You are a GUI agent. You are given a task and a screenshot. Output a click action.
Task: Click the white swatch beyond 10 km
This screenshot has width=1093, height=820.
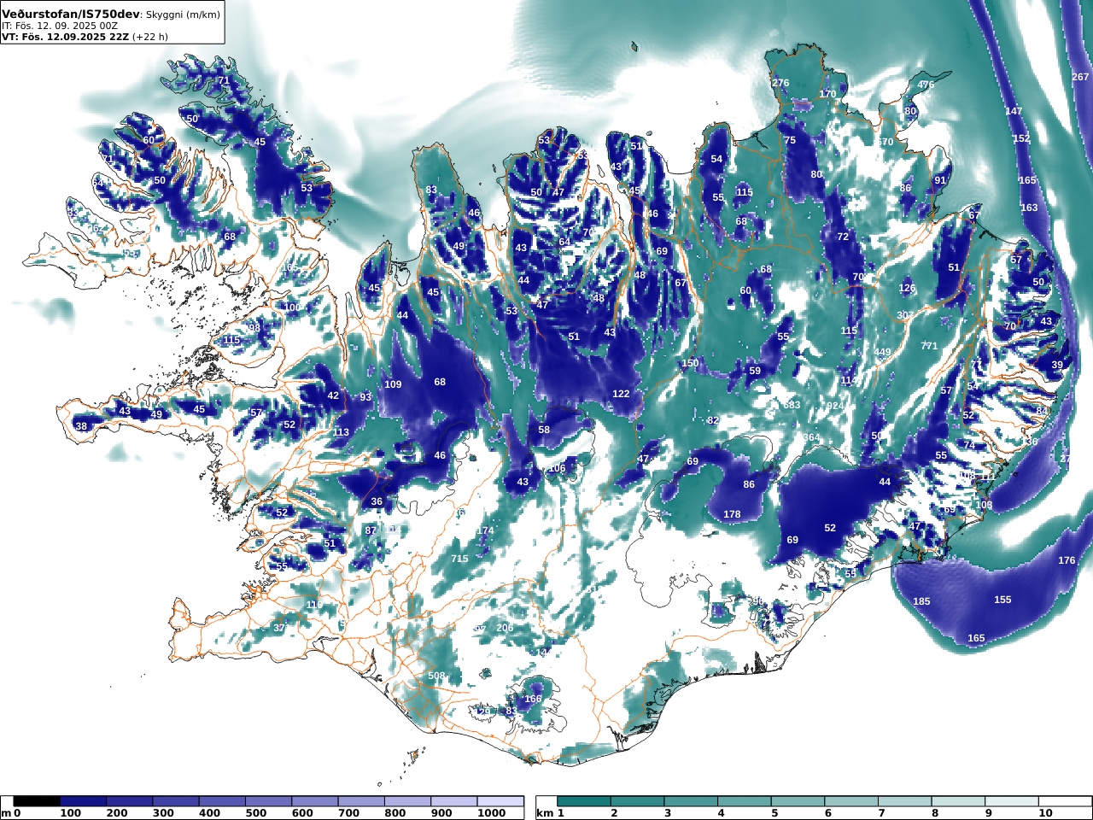pyautogui.click(x=1064, y=801)
